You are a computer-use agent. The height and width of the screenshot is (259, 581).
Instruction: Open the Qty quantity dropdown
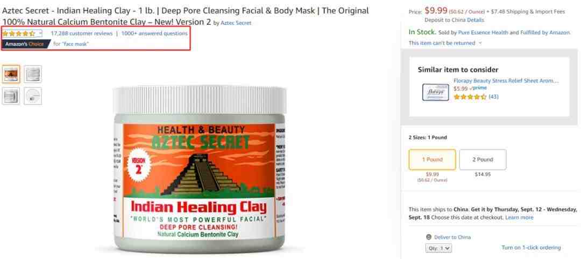(x=438, y=248)
